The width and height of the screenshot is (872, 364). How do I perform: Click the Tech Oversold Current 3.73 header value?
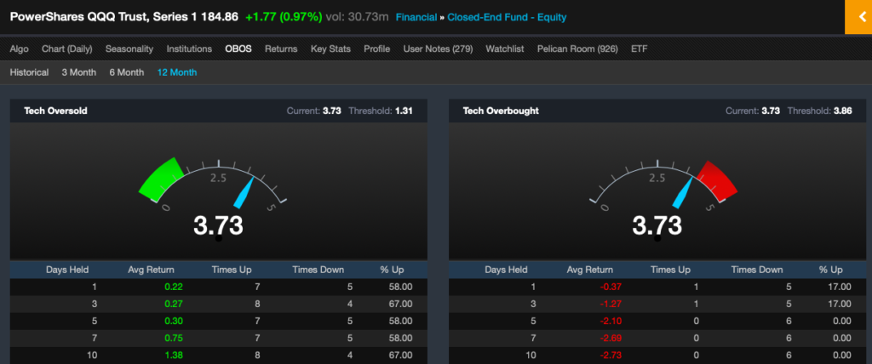(x=332, y=111)
